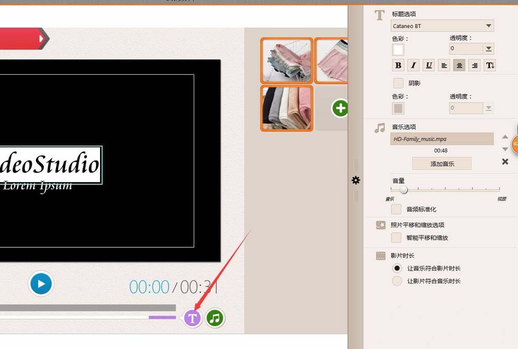Click the 影片时长 section heading

pos(402,255)
